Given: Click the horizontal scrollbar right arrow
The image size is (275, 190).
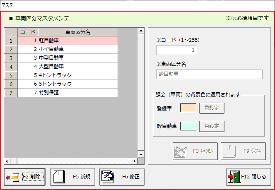Looking at the screenshot, I should pyautogui.click(x=135, y=161).
